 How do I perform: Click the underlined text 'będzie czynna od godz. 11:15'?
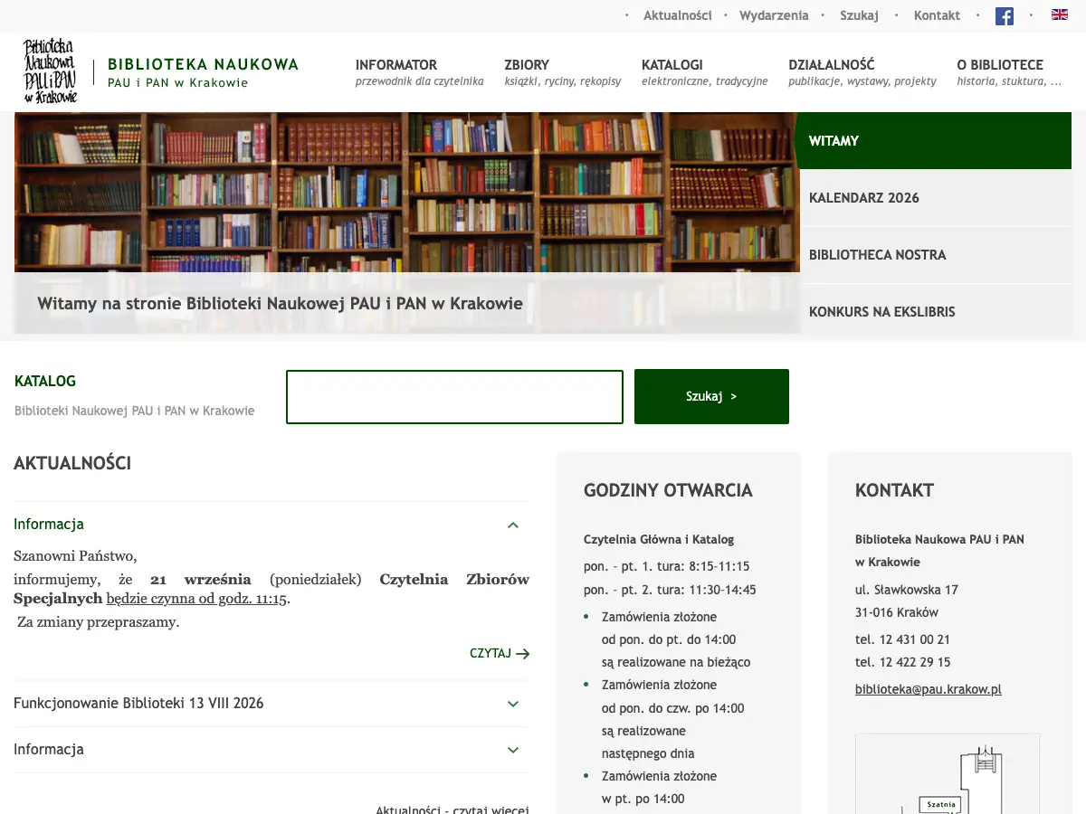click(196, 599)
